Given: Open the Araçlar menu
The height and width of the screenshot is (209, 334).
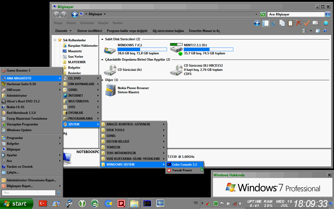Looking at the screenshot, I should 103,23.
